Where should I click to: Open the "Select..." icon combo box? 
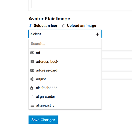65,34
